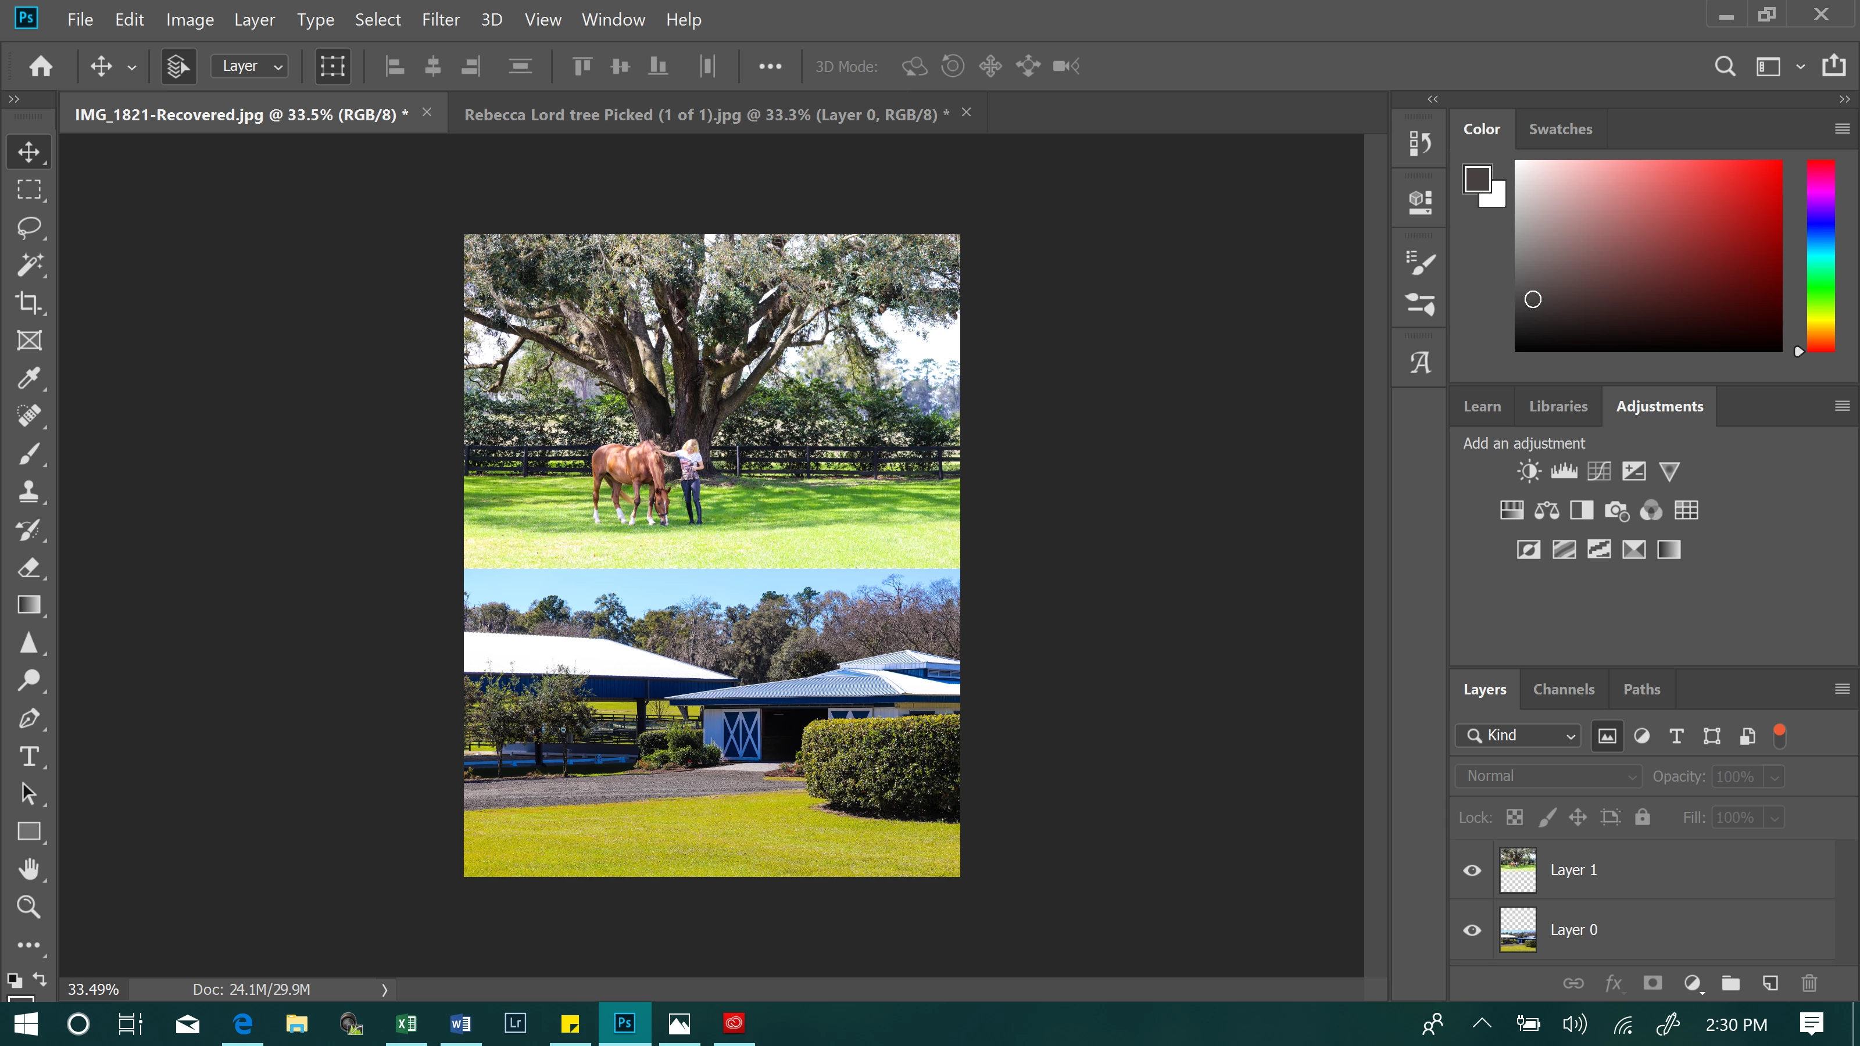Select the Eraser tool
Image resolution: width=1860 pixels, height=1046 pixels.
(x=29, y=567)
